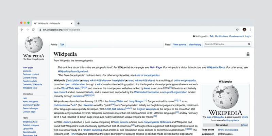Open the open collaboration link
Image resolution: width=272 pixels, height=136 pixels.
pyautogui.click(x=75, y=84)
